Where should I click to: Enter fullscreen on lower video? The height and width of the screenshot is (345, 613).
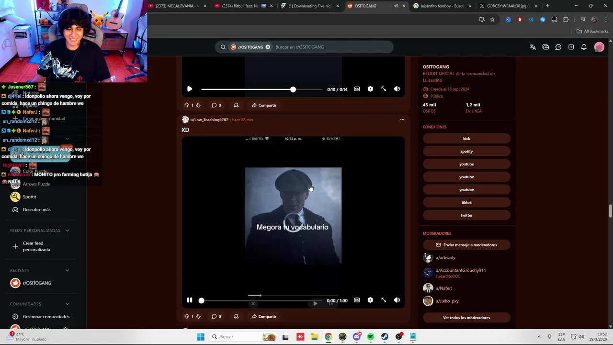pos(384,300)
